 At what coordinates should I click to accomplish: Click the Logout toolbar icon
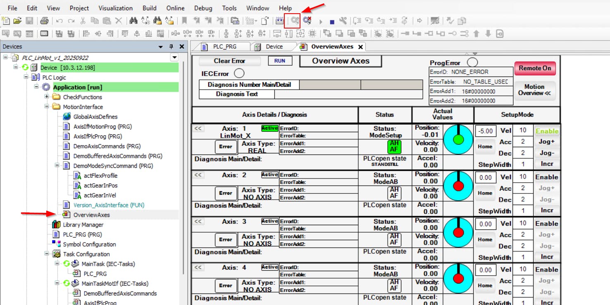307,20
